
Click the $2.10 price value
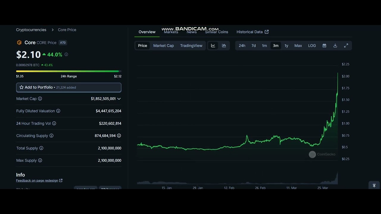pos(28,54)
